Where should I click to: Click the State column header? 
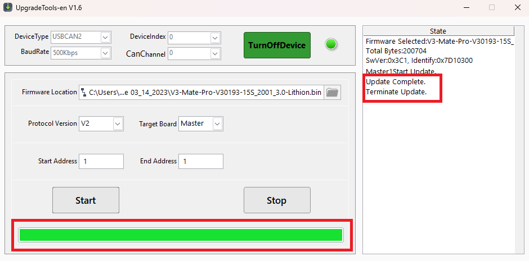[x=438, y=31]
